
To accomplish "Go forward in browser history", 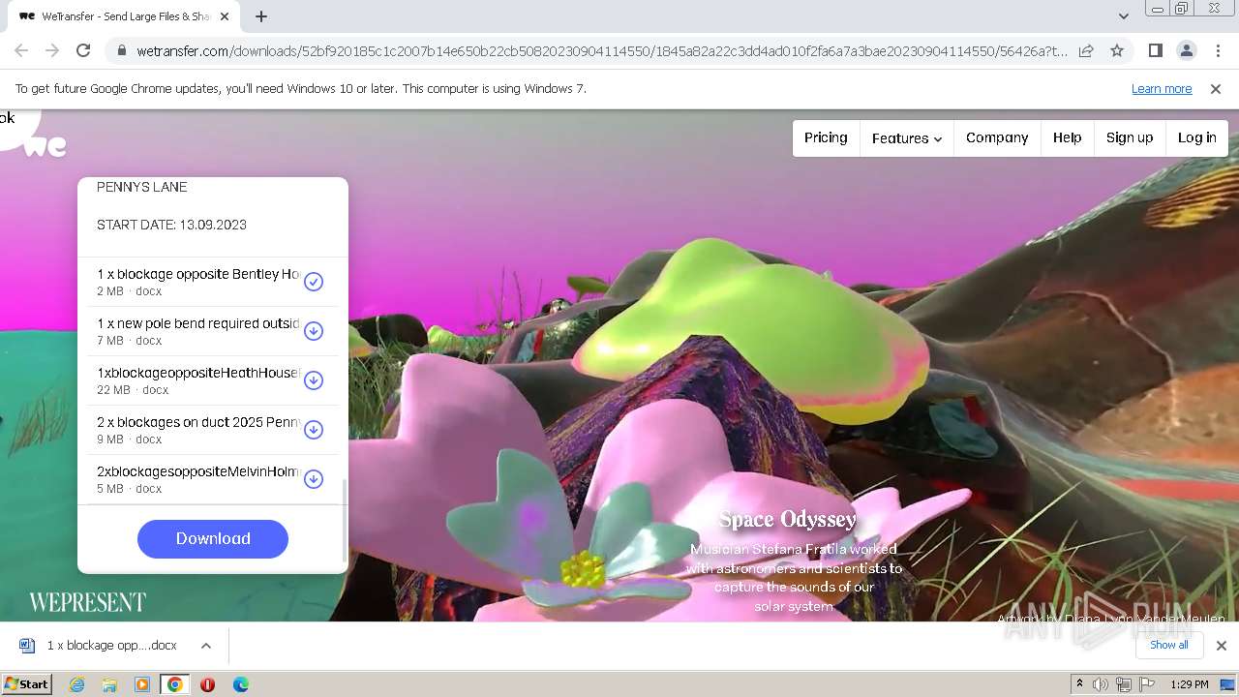I will tap(52, 50).
